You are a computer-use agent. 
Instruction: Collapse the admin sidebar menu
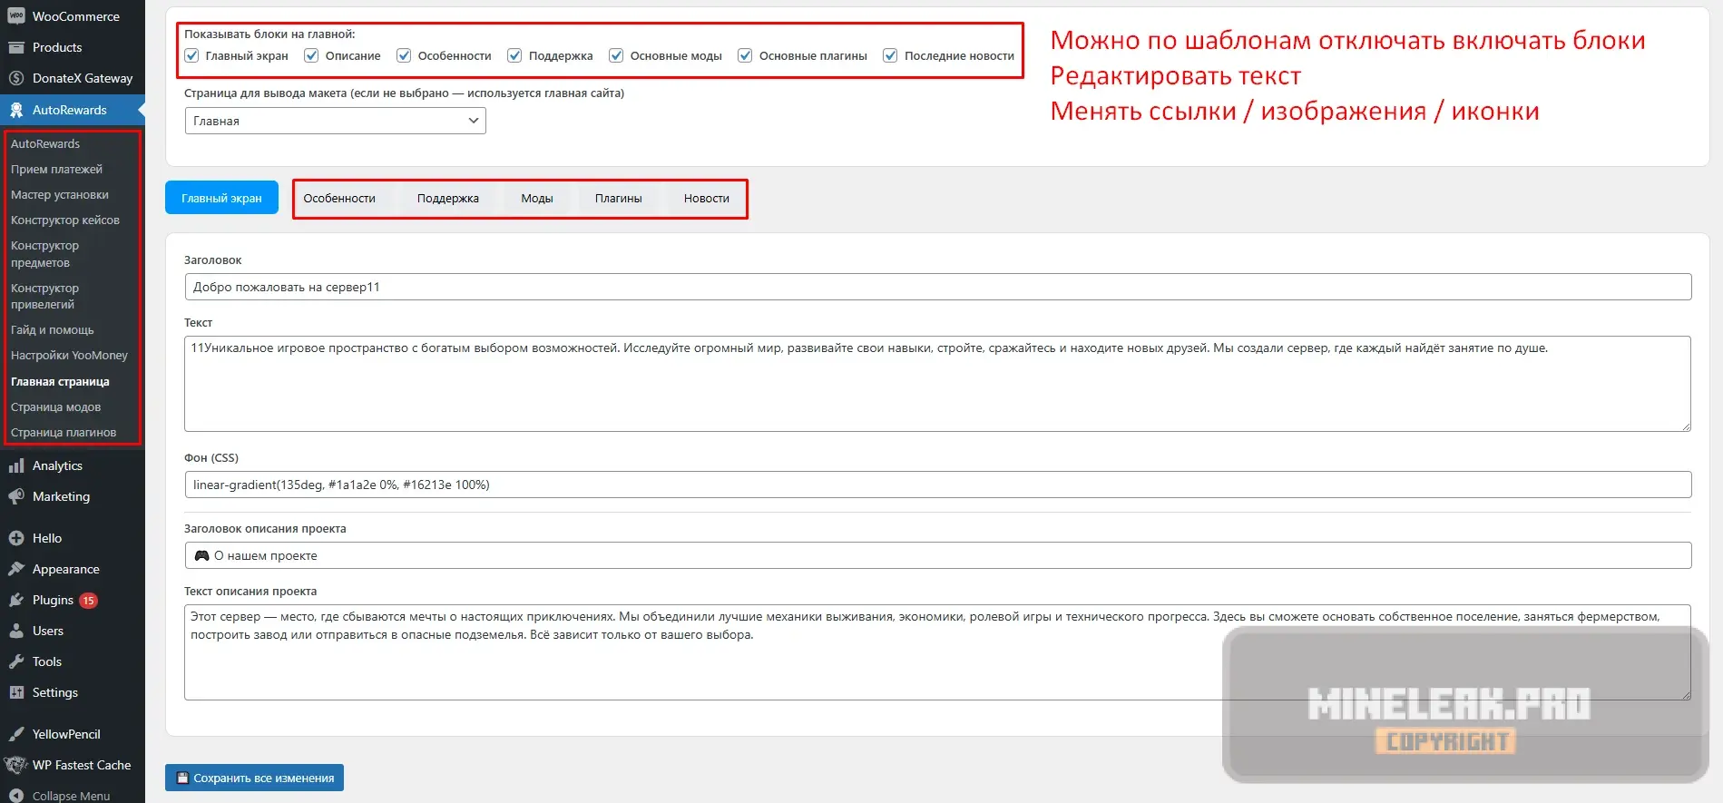[x=60, y=795]
